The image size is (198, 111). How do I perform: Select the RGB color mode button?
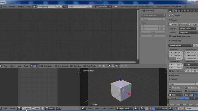(x=191, y=95)
